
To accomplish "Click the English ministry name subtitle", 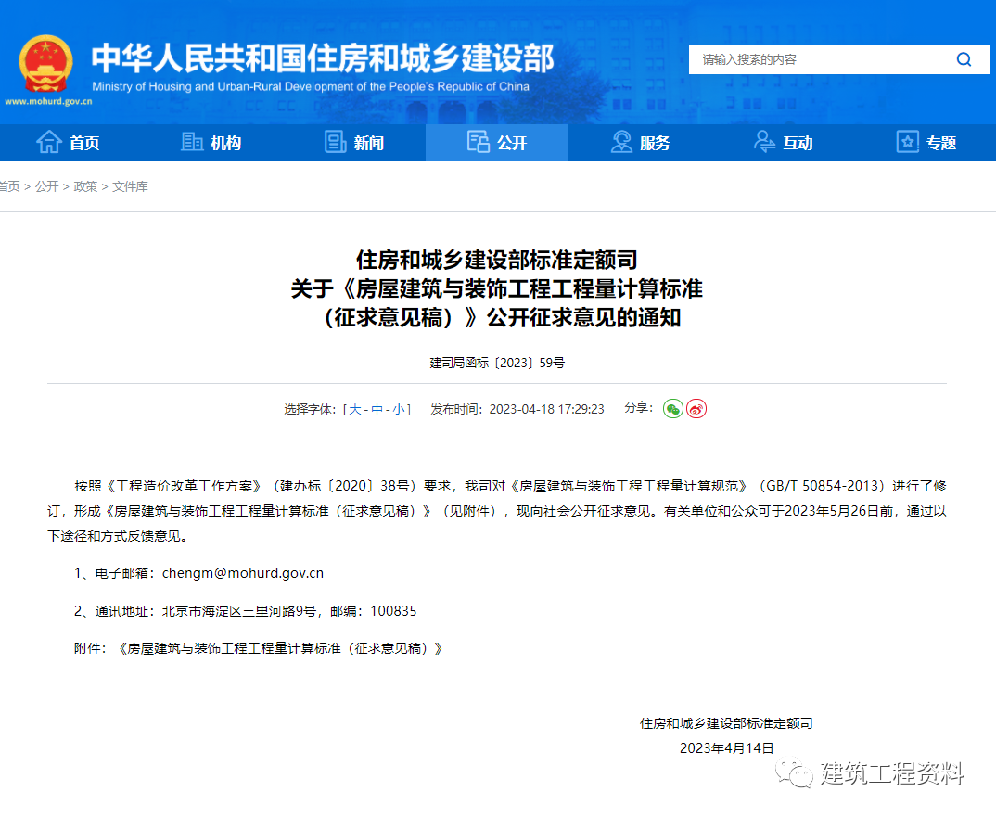I will coord(311,86).
